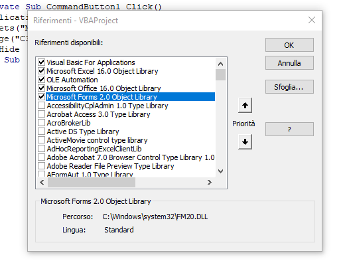Screen dimensions: 345x265
Task: Open file browser with Sfoglia button
Action: point(289,87)
